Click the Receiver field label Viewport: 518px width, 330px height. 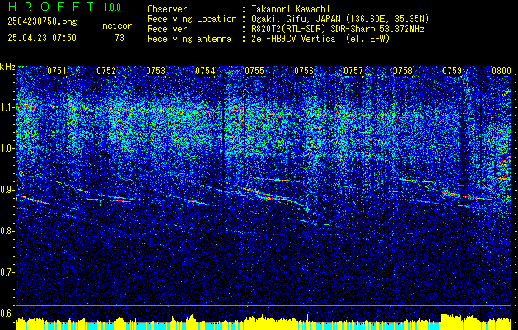tap(167, 29)
